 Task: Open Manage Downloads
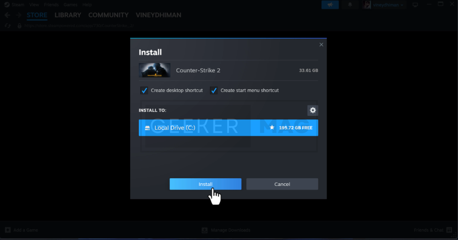(230, 230)
